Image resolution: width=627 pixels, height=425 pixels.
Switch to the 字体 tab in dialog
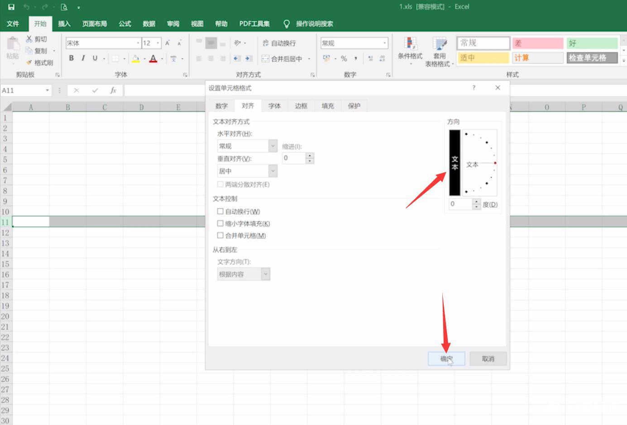tap(274, 106)
